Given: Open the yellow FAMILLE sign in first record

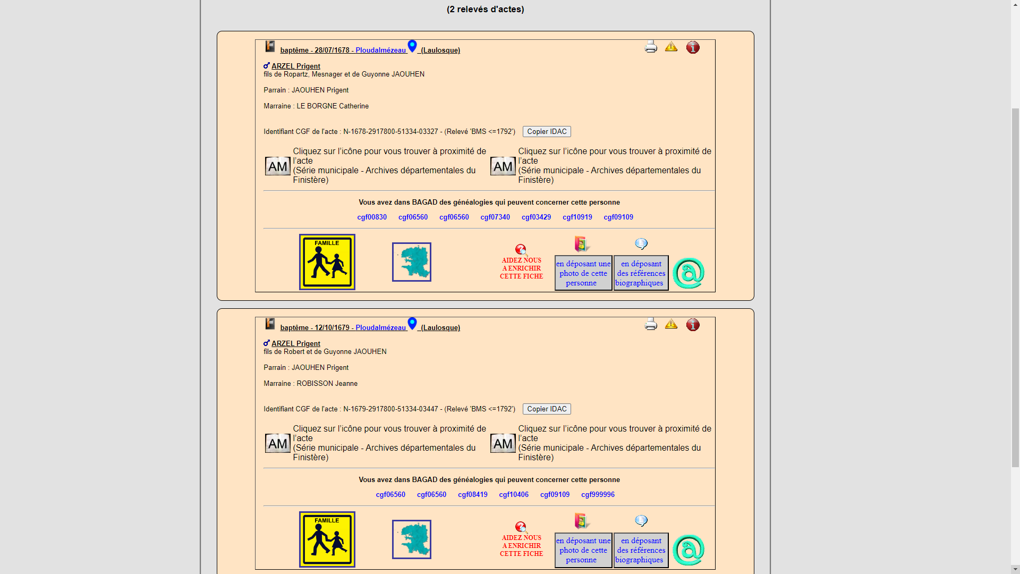Looking at the screenshot, I should click(327, 262).
